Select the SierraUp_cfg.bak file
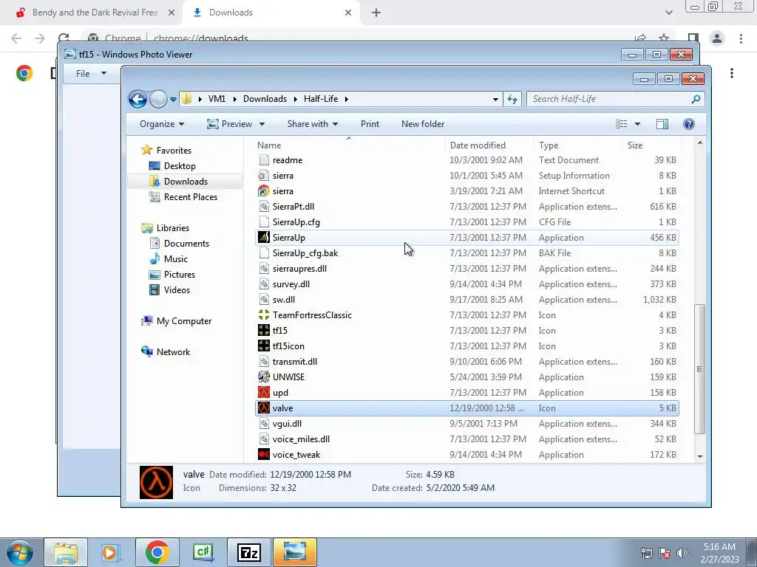757x567 pixels. click(467, 253)
